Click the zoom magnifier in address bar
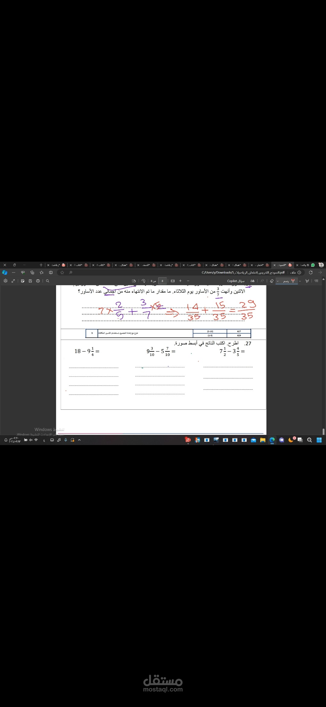 coord(71,272)
